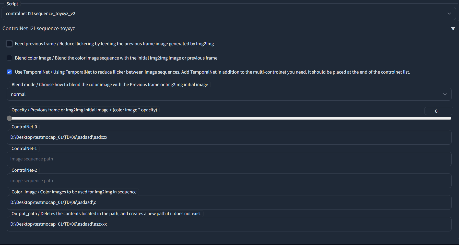Screen dimensions: 459x245
Task: Click the ControlNet-0 path input field
Action: point(229,137)
